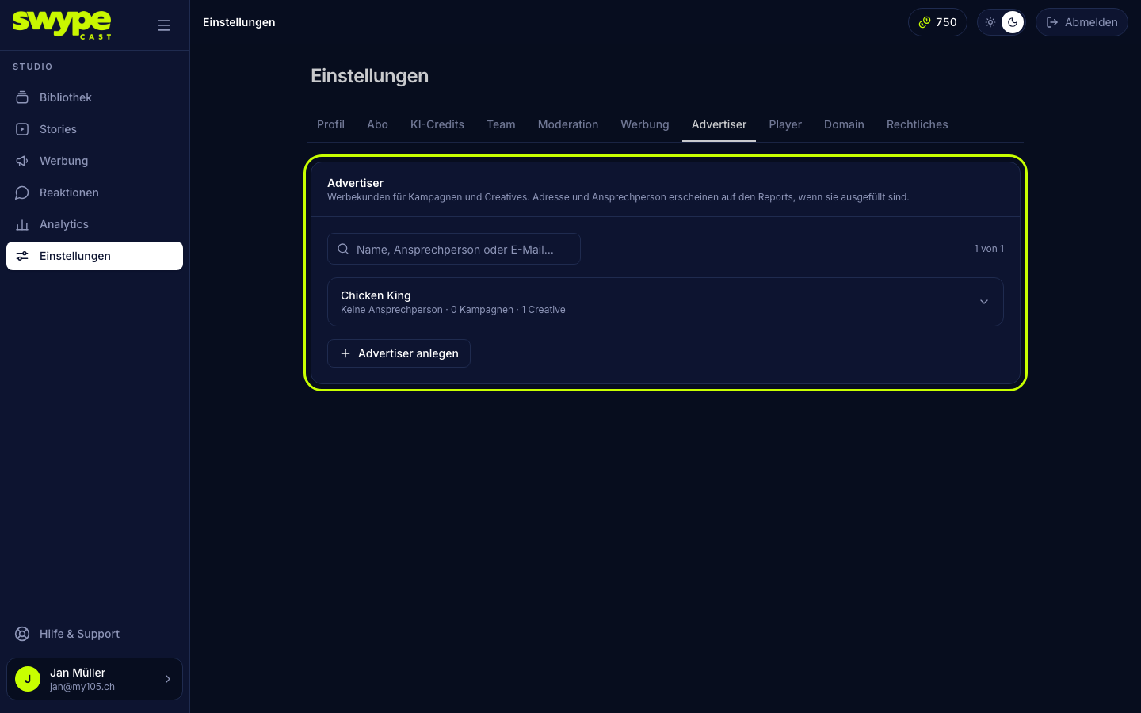Expand the Chicken King advertiser chevron
The height and width of the screenshot is (713, 1141).
coord(984,302)
